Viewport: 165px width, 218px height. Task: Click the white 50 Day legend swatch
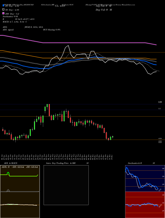pos(3,10)
